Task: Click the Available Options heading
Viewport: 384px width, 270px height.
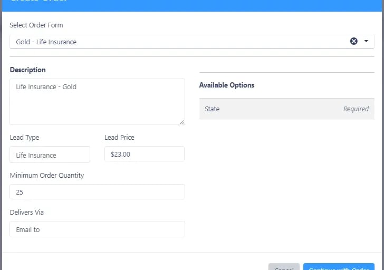Action: pos(227,85)
